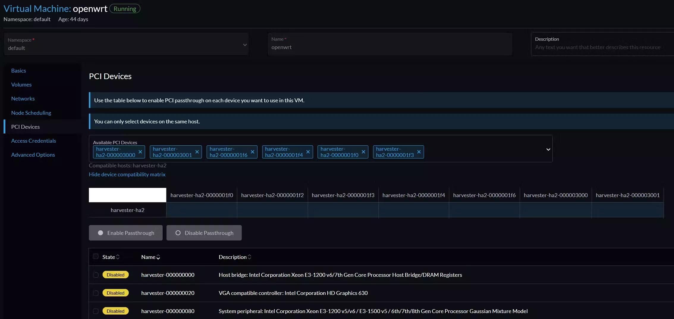
Task: Switch to the Volumes section
Action: [21, 84]
